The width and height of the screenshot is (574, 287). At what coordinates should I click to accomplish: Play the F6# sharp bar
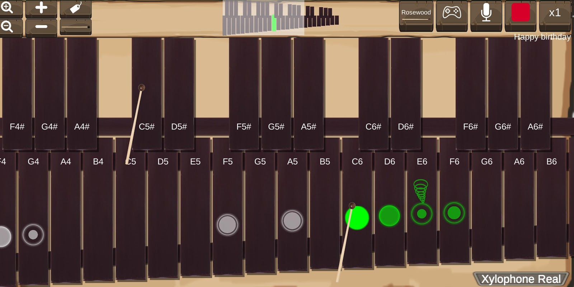(x=471, y=93)
